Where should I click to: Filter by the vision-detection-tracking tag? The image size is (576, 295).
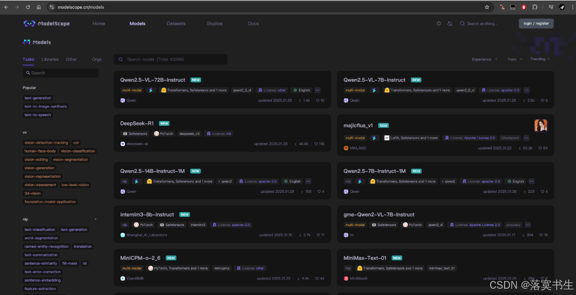46,142
